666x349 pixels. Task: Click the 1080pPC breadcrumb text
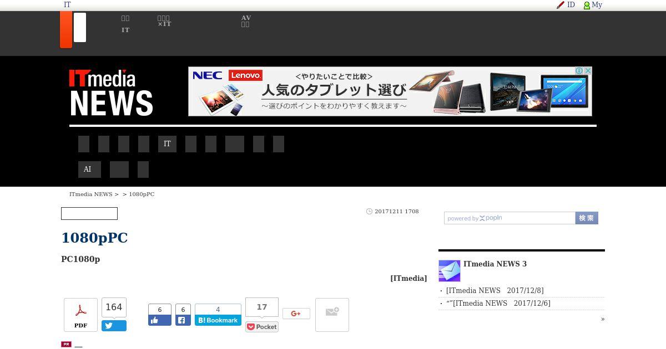pos(142,194)
